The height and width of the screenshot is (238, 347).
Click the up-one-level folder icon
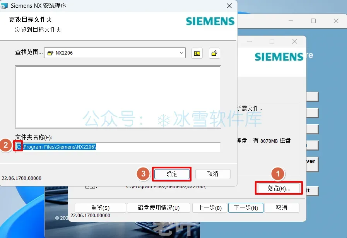coord(197,53)
